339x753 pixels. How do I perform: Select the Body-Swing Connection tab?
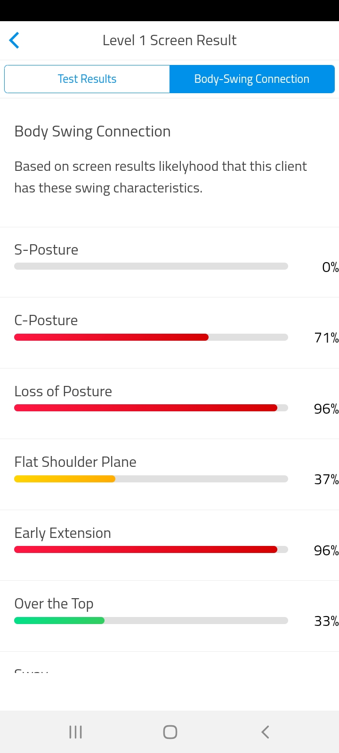(x=252, y=79)
